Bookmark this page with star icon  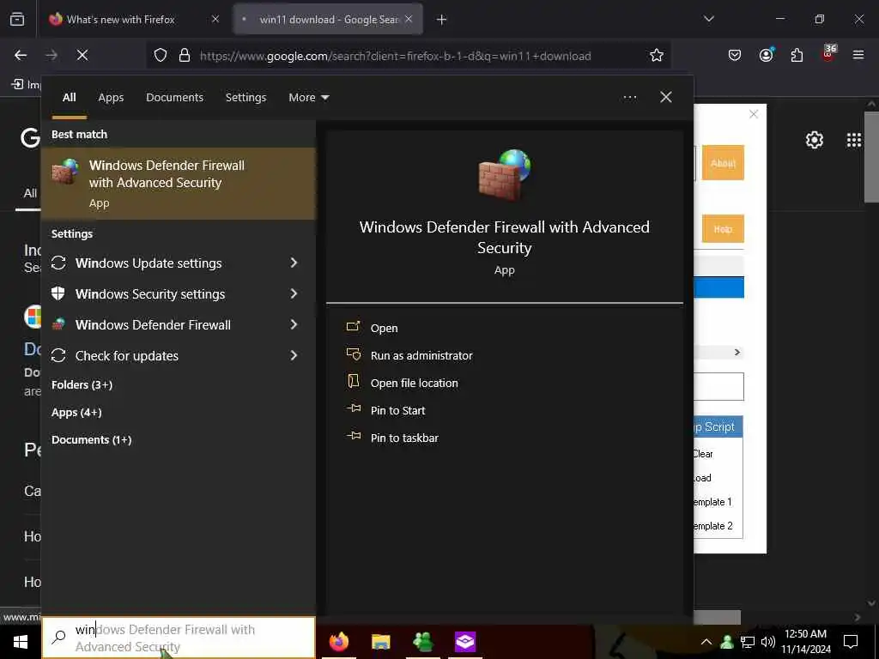click(657, 56)
